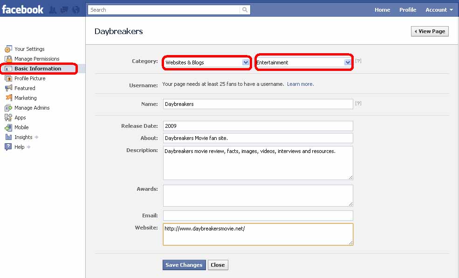Viewport: 459px width, 278px height.
Task: Open Profile Picture section
Action: pyautogui.click(x=30, y=78)
